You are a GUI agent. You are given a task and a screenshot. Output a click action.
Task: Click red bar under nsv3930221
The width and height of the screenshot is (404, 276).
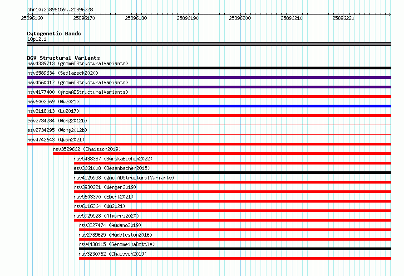[x=233, y=192]
